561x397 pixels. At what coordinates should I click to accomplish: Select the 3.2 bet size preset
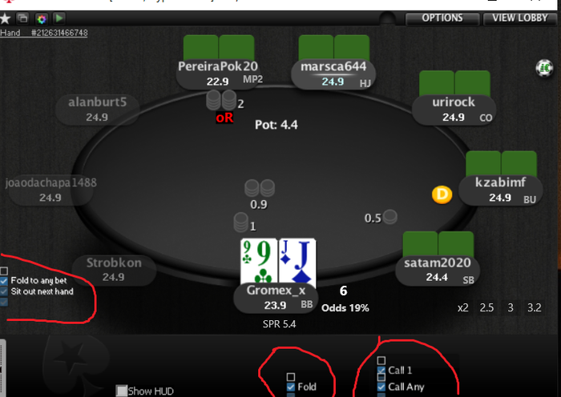click(x=535, y=307)
